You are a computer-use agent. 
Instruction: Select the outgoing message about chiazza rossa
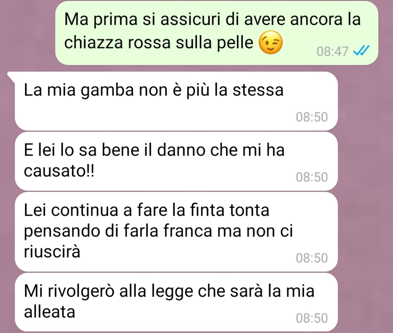pyautogui.click(x=217, y=33)
